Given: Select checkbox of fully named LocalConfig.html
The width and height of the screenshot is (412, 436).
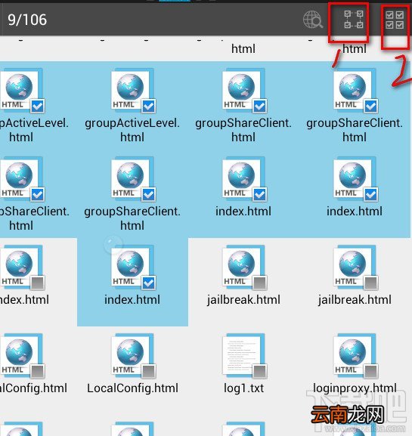Looking at the screenshot, I should pos(149,371).
